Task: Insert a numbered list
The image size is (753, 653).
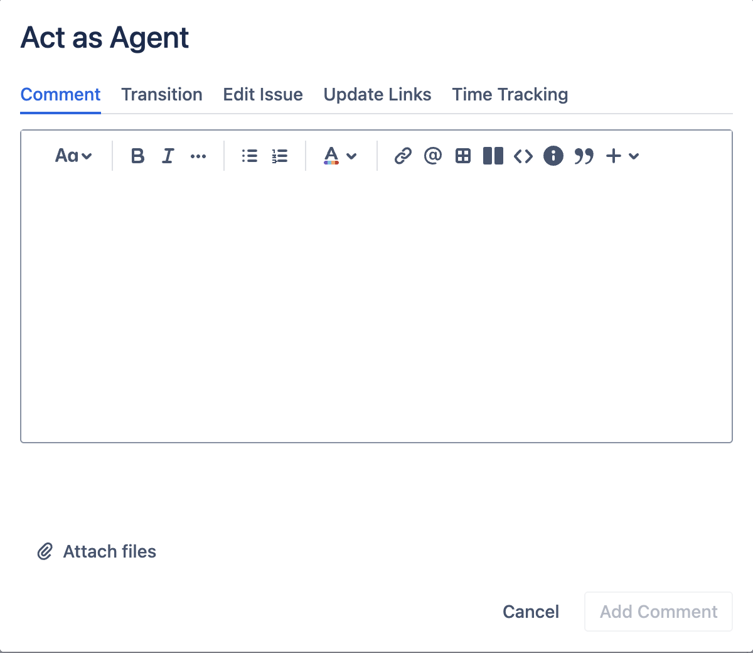Action: click(x=280, y=156)
